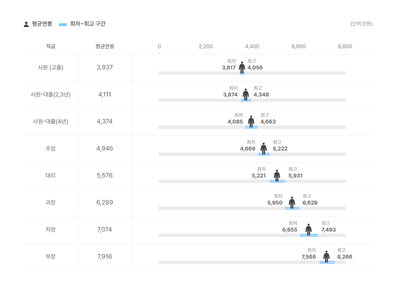Click the 평균연봉 legend person icon
This screenshot has width=397, height=291.
pyautogui.click(x=26, y=24)
